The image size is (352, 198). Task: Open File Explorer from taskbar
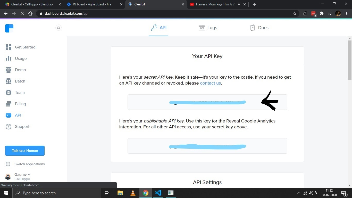pyautogui.click(x=120, y=193)
